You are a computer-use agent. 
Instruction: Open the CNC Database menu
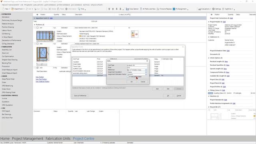76,5
